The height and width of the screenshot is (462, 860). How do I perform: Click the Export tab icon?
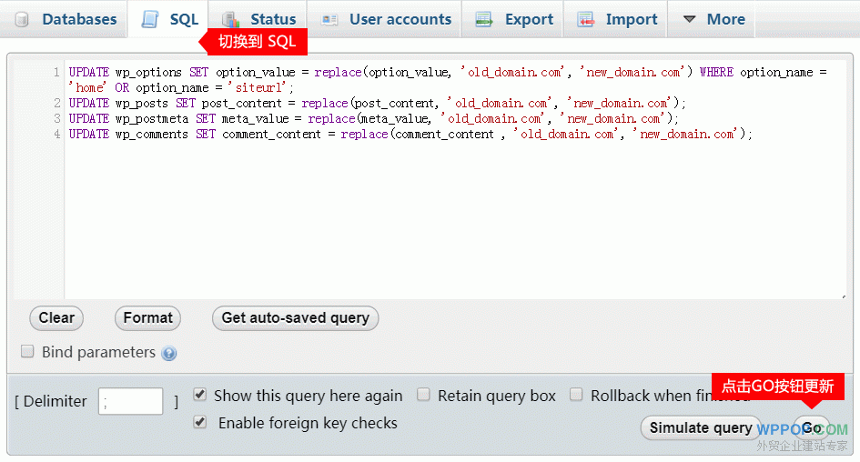coord(485,19)
